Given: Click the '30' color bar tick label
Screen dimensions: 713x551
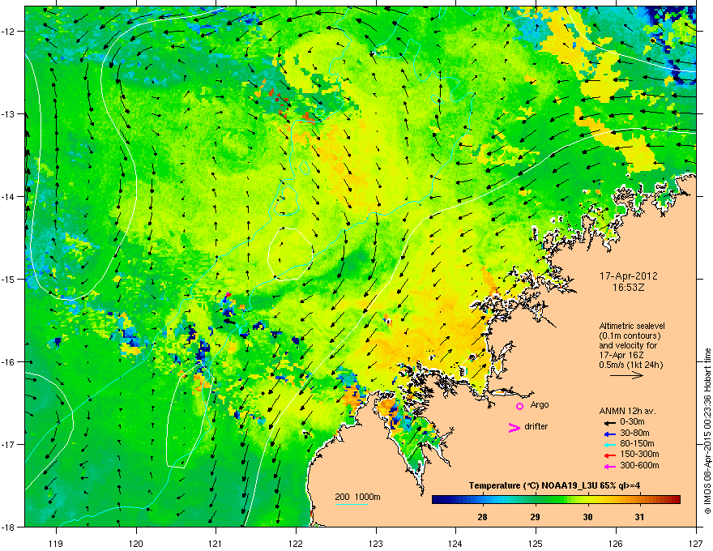Looking at the screenshot, I should click(587, 517).
